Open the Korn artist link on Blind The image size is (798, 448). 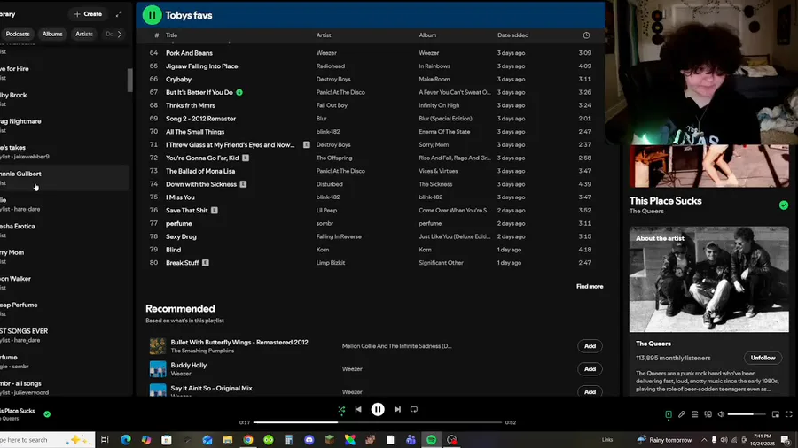point(323,250)
